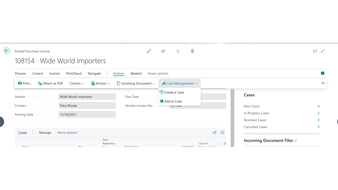Open the Process tab
This screenshot has width=338, height=190.
point(20,74)
